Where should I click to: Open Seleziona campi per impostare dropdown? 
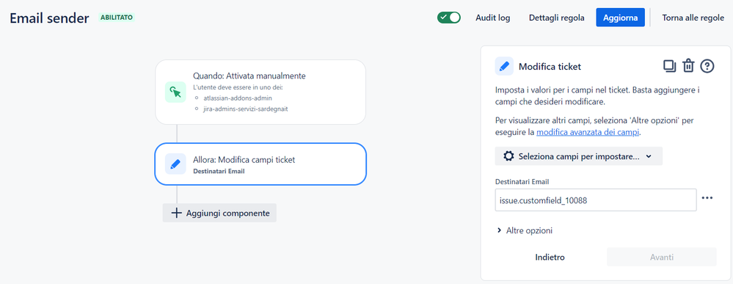578,156
